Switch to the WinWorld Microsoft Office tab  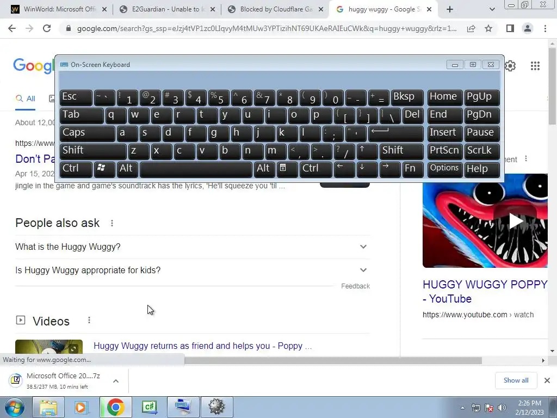tap(59, 9)
